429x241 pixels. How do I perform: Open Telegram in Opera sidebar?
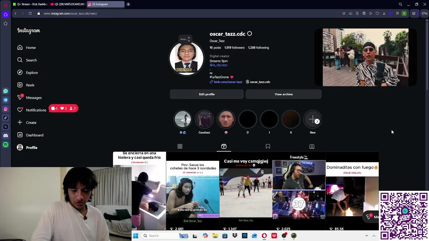point(5,100)
